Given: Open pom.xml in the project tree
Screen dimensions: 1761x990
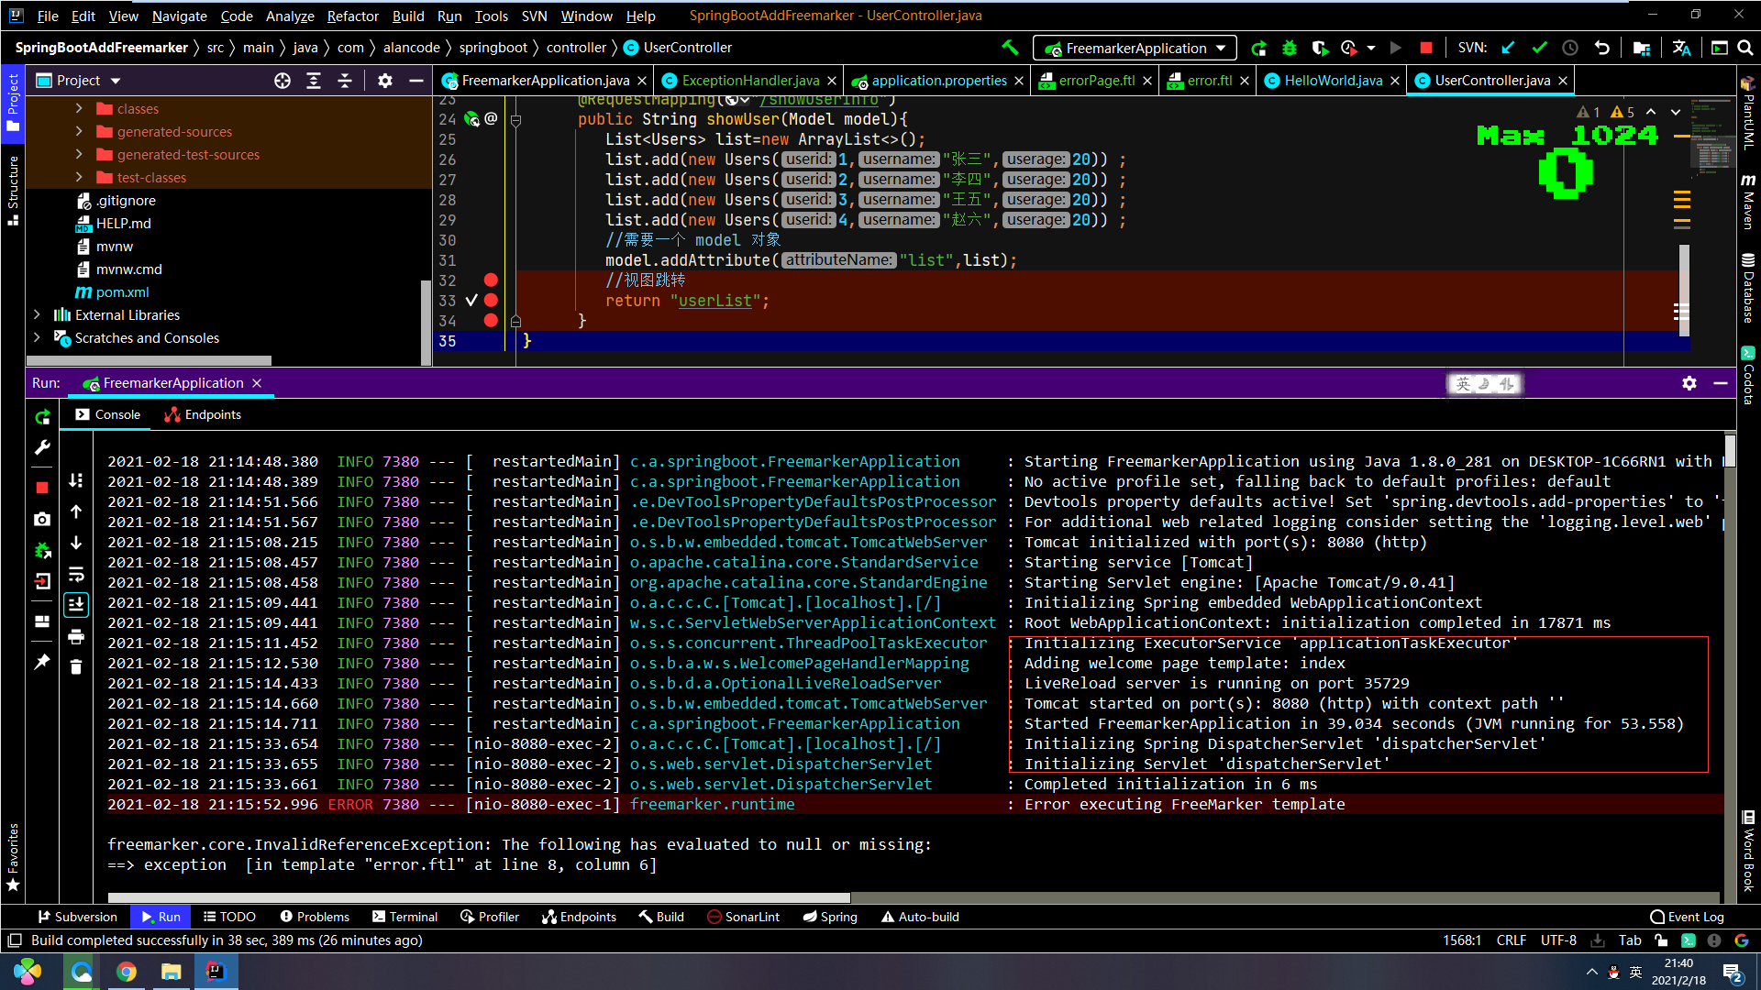Looking at the screenshot, I should [x=123, y=291].
